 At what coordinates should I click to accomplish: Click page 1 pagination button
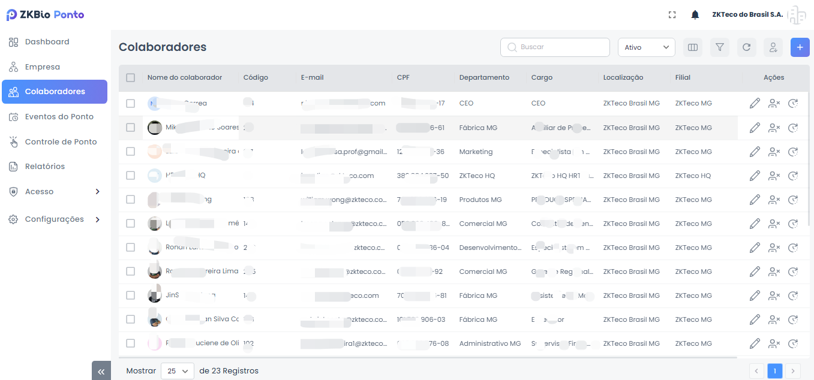pos(774,372)
